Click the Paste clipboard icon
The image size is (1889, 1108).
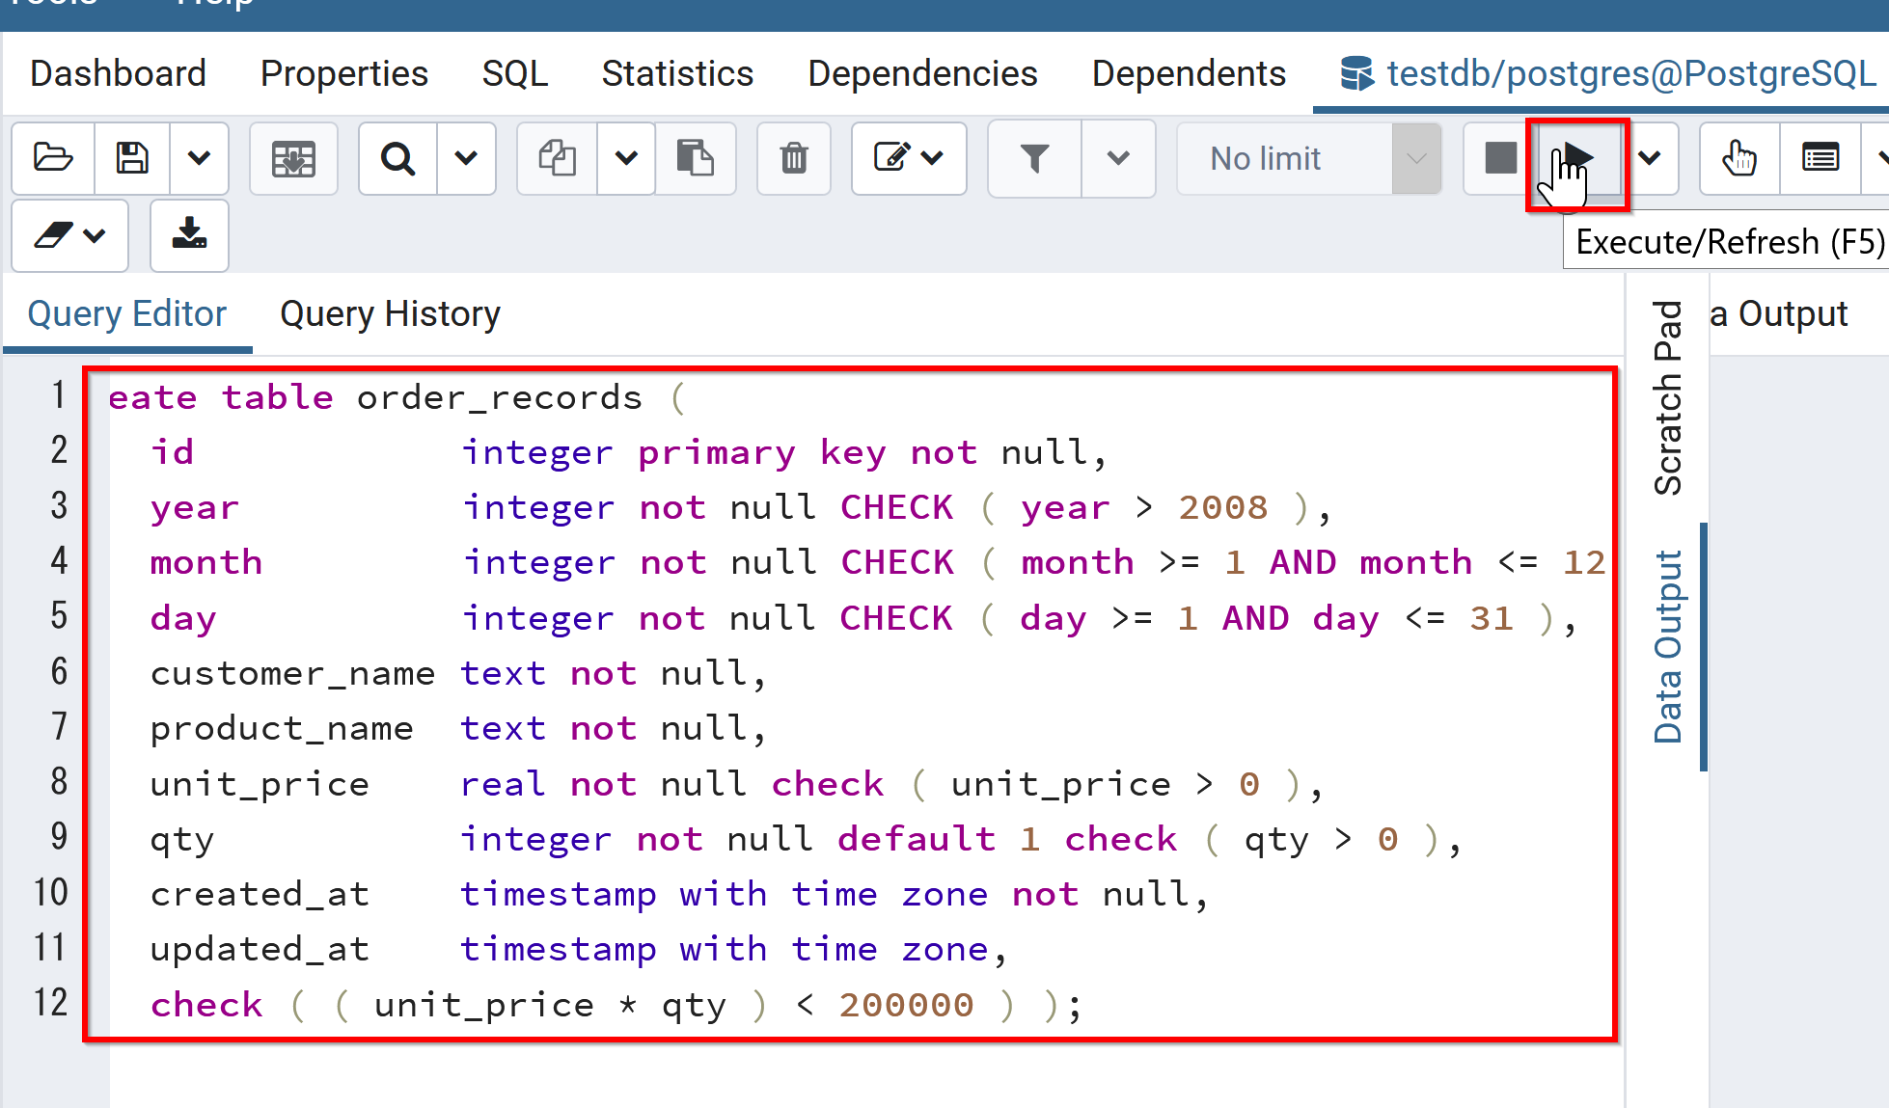(695, 158)
